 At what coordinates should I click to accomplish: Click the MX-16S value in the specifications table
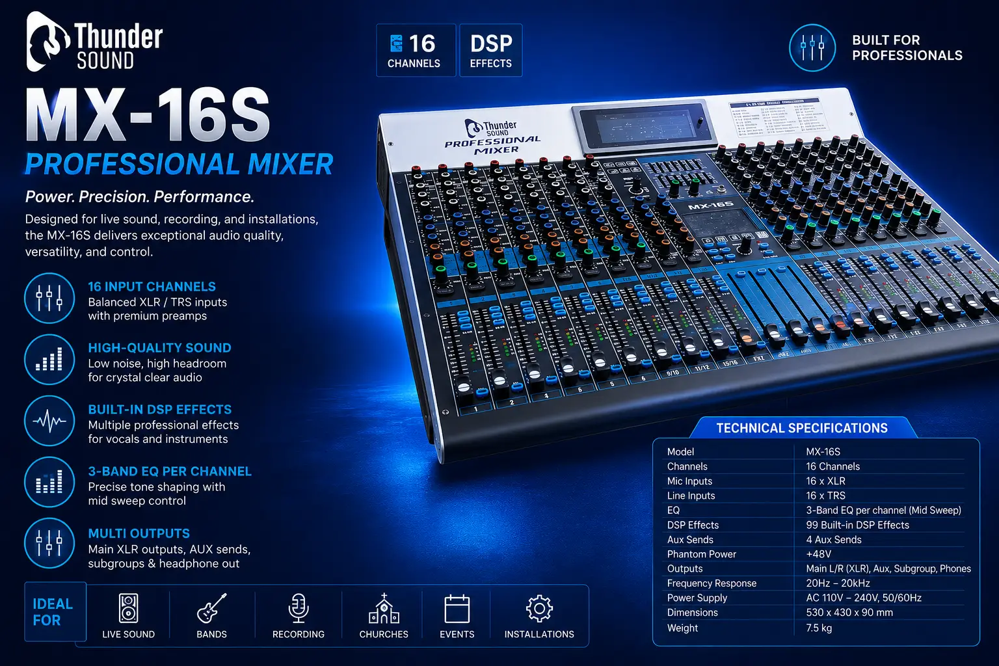823,451
